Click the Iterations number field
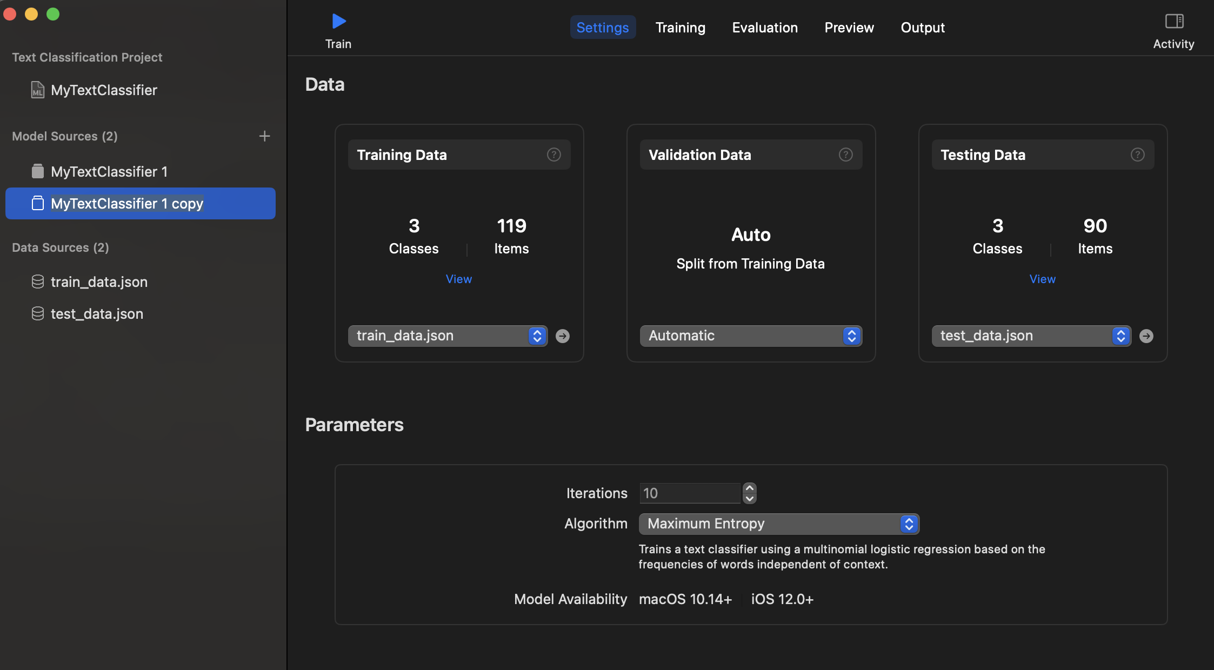 (689, 493)
